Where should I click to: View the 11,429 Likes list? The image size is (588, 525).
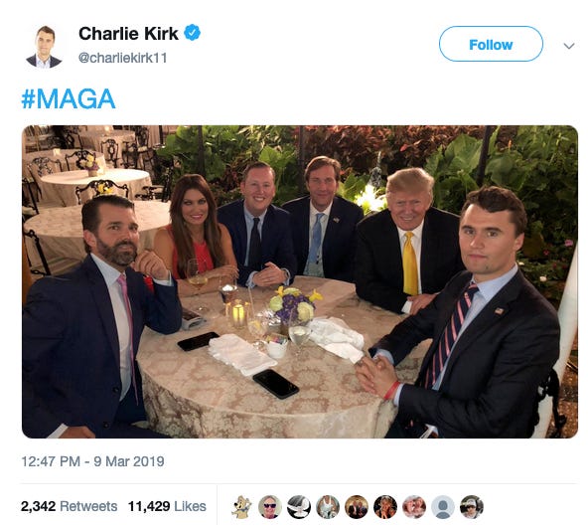click(167, 506)
